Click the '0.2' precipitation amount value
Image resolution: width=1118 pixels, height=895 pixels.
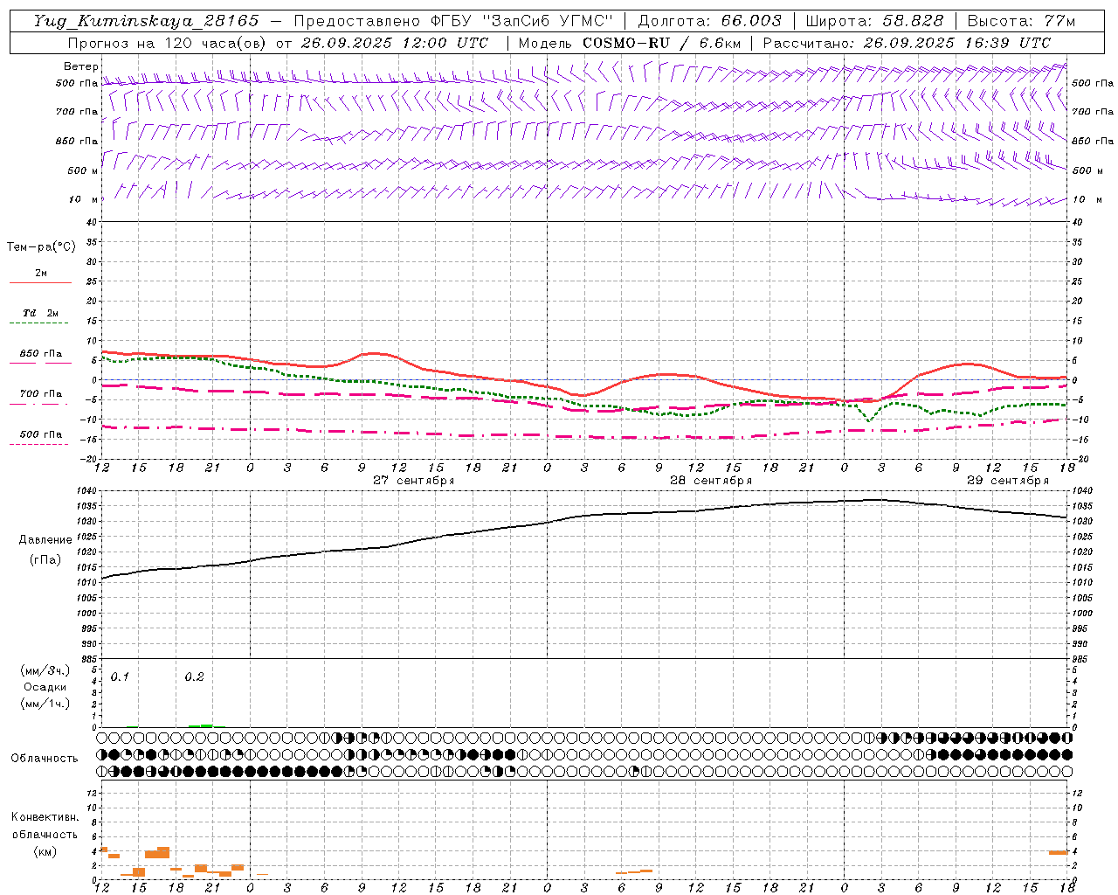[x=194, y=676]
